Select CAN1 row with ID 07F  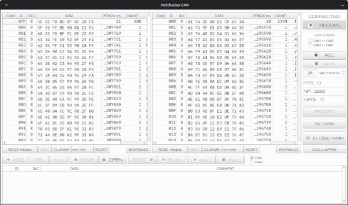pyautogui.click(x=75, y=22)
